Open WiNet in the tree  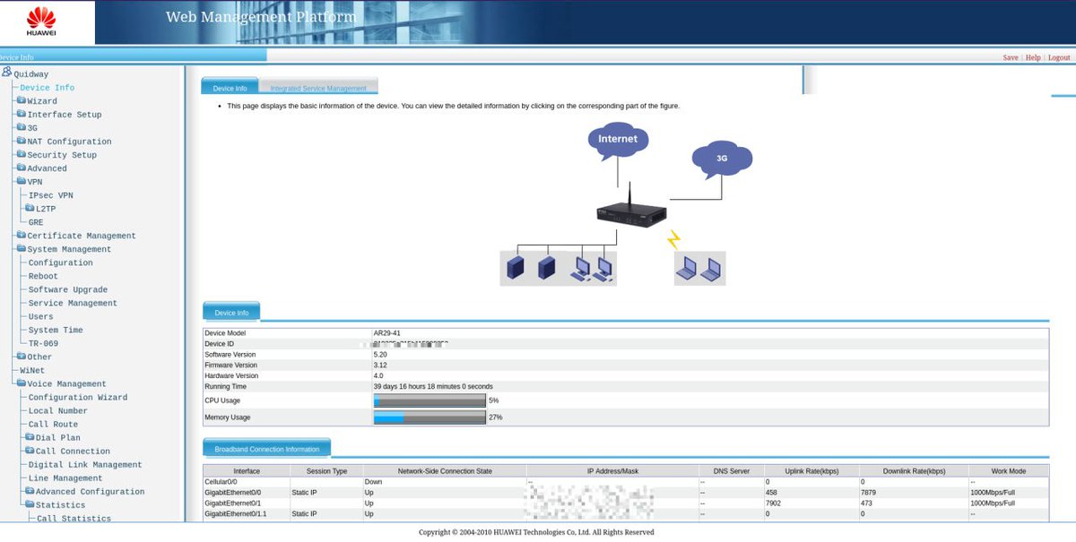click(32, 370)
